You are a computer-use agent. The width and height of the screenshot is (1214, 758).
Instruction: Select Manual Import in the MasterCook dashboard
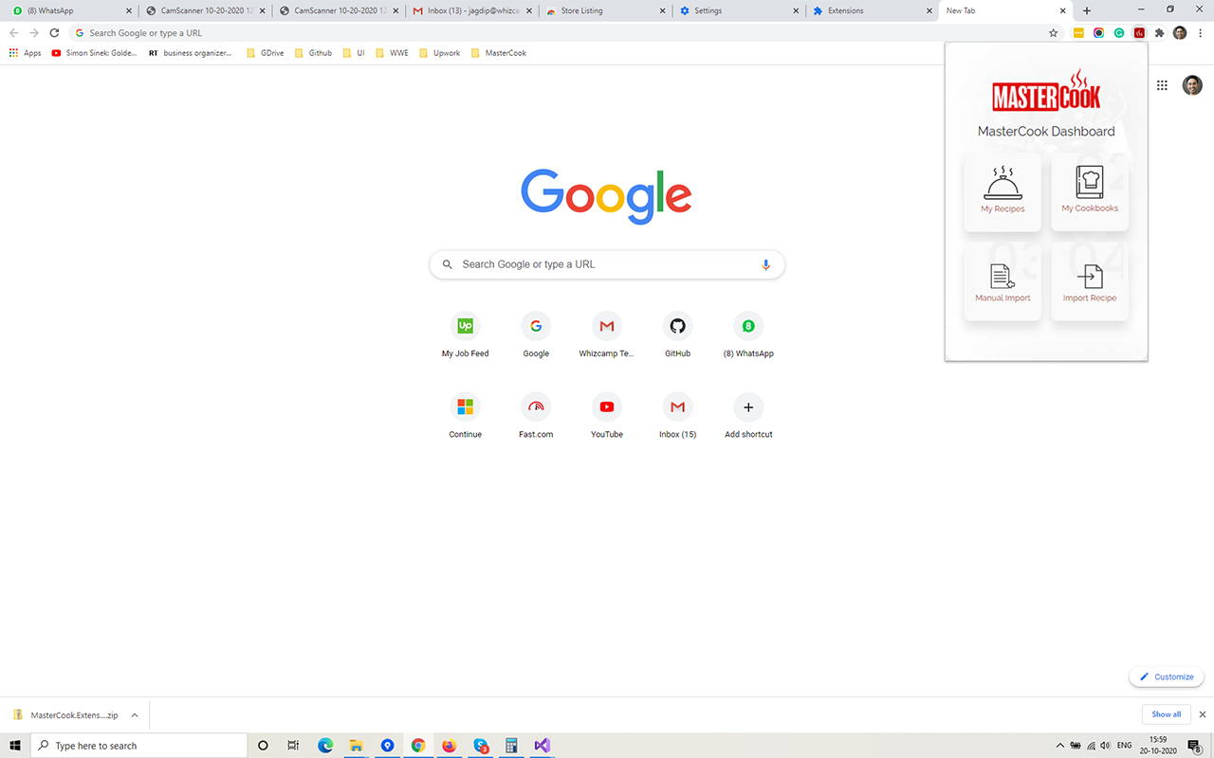pos(1002,281)
